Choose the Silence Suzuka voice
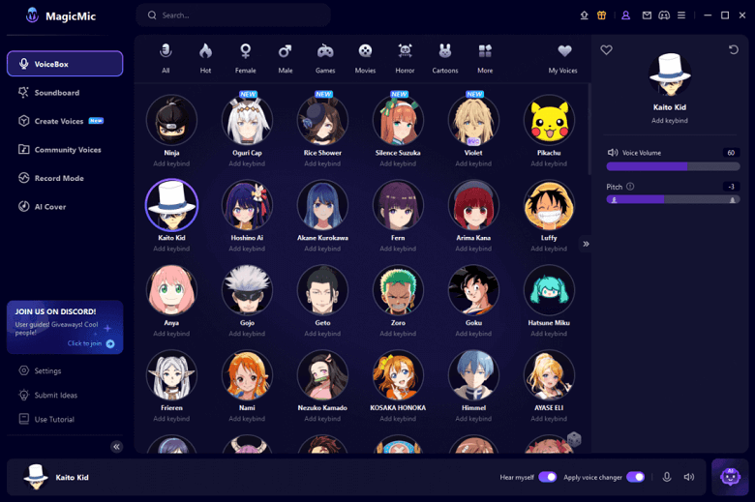The width and height of the screenshot is (755, 502). point(398,120)
